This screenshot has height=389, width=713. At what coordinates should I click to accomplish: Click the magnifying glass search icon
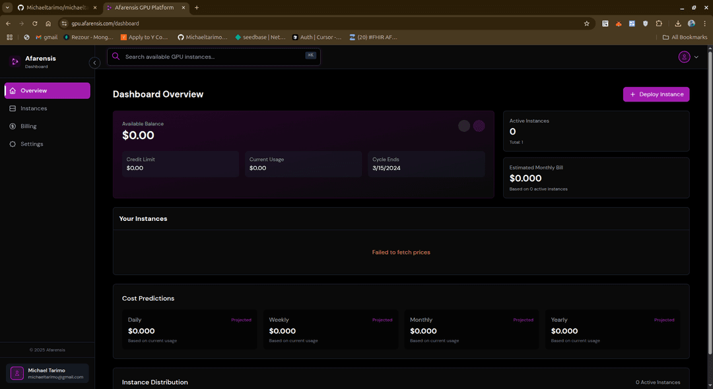(x=116, y=57)
